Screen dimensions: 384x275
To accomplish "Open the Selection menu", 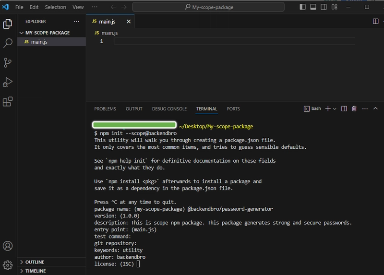I will (55, 7).
